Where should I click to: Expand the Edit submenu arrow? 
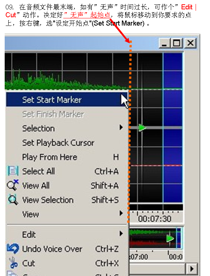[121, 234]
